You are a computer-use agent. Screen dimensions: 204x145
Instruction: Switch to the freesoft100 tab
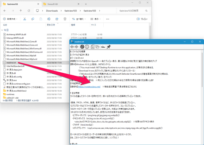pos(61,4)
